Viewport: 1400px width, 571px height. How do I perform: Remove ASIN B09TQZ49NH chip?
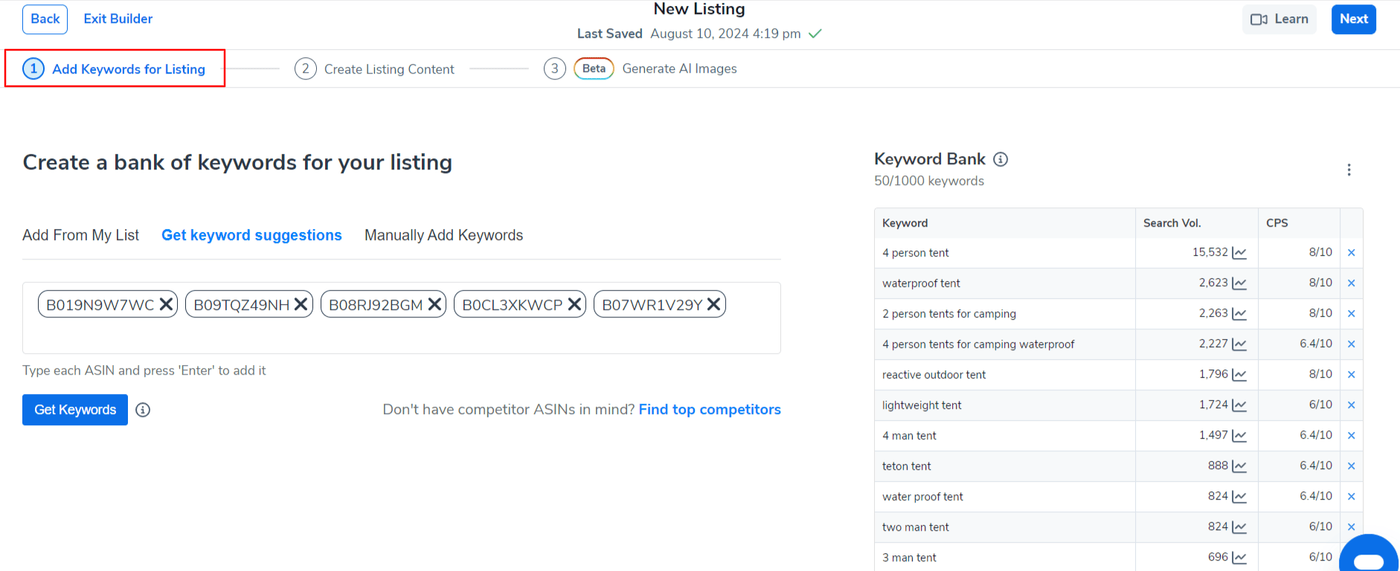301,304
